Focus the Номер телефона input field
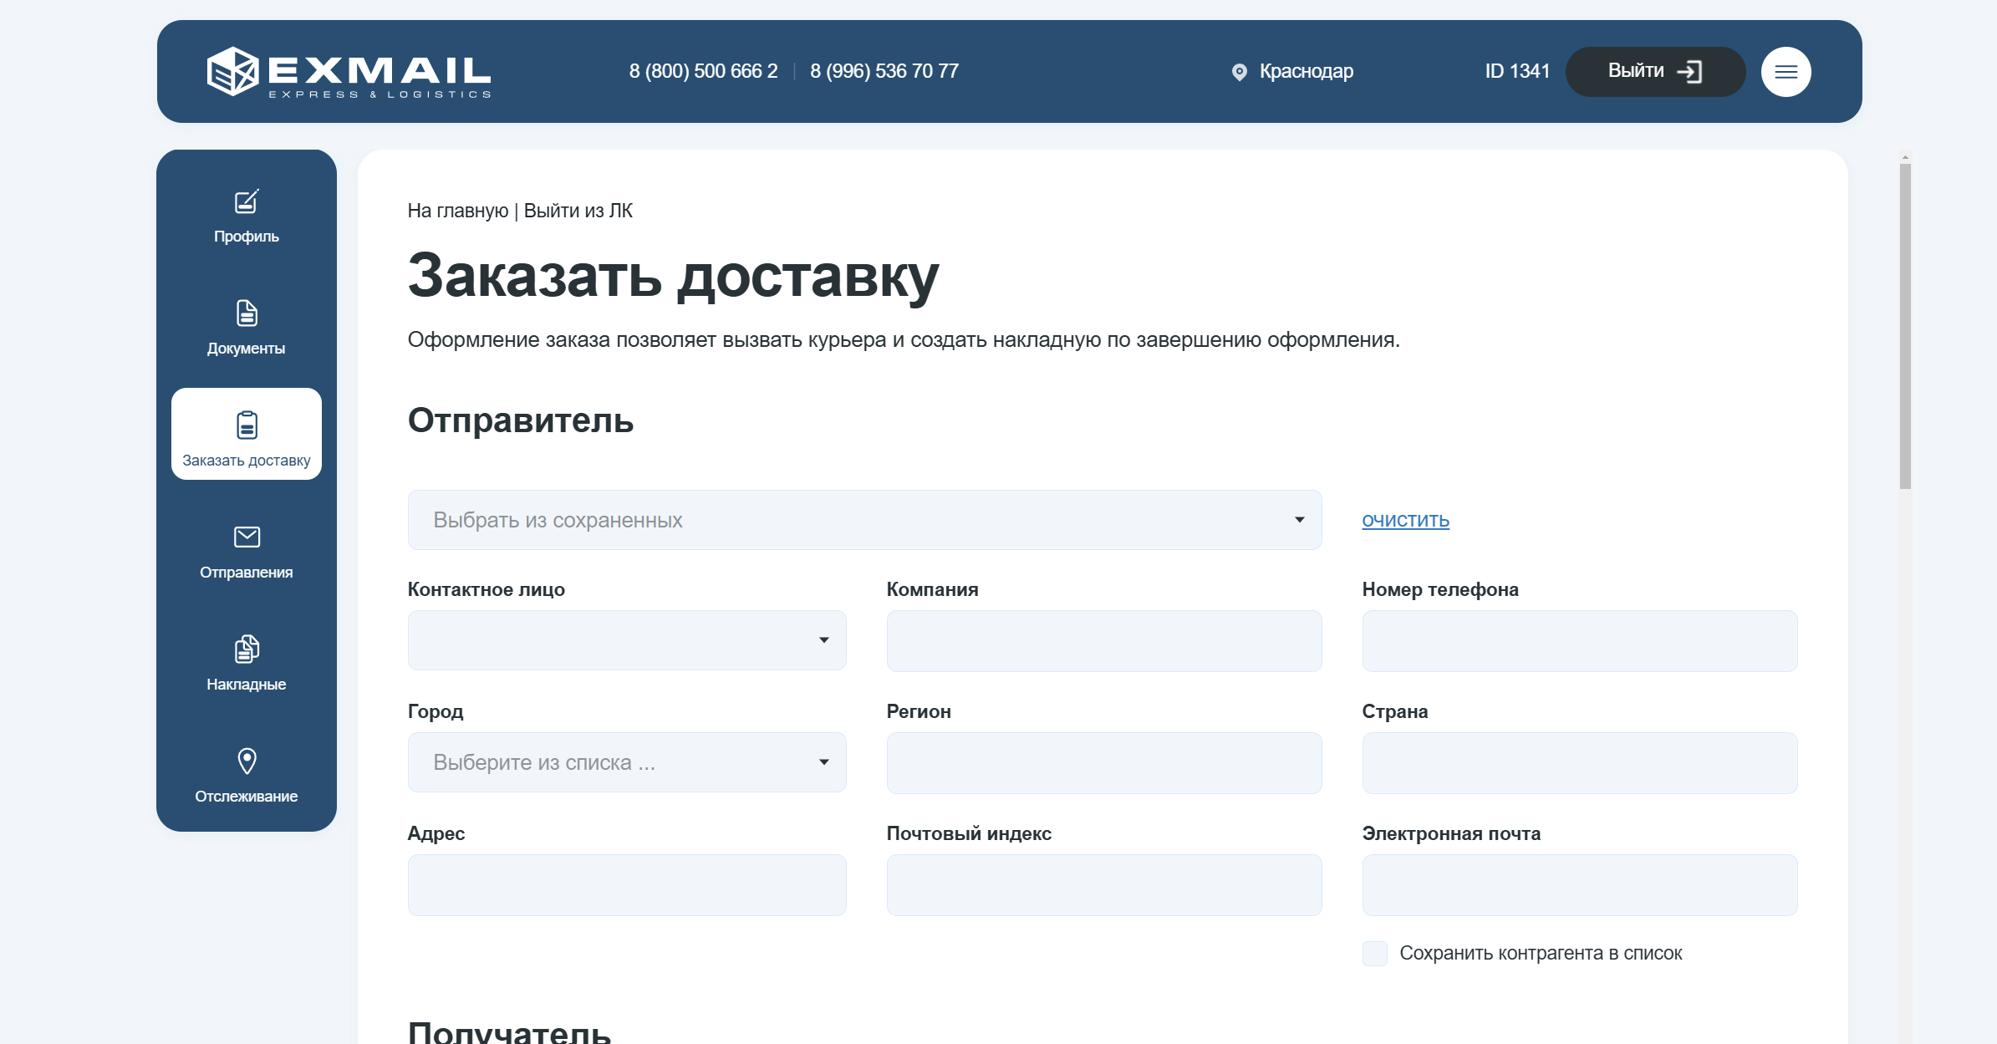Screen dimensions: 1997x1044 coord(1579,641)
